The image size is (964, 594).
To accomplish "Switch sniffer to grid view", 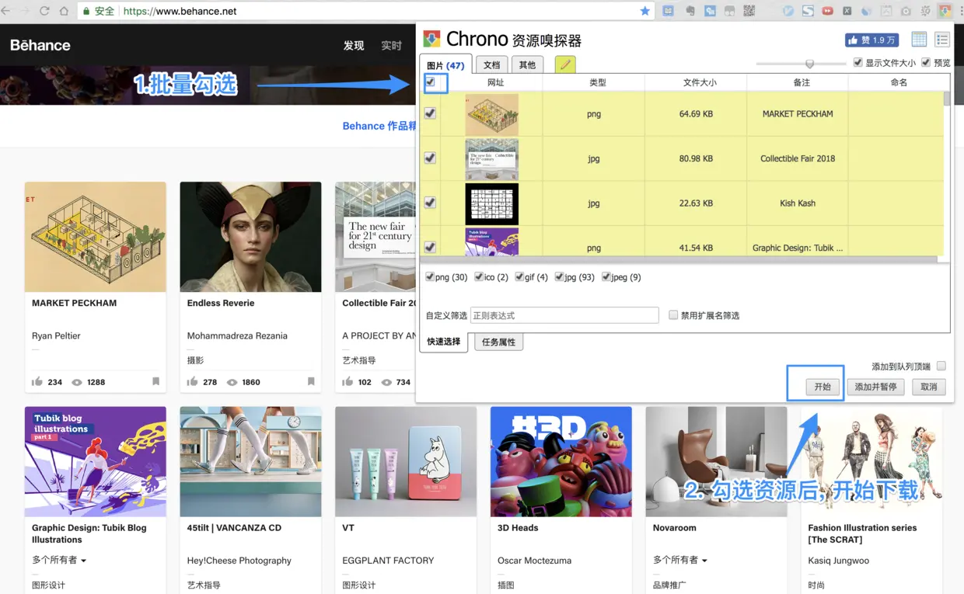I will pos(919,40).
